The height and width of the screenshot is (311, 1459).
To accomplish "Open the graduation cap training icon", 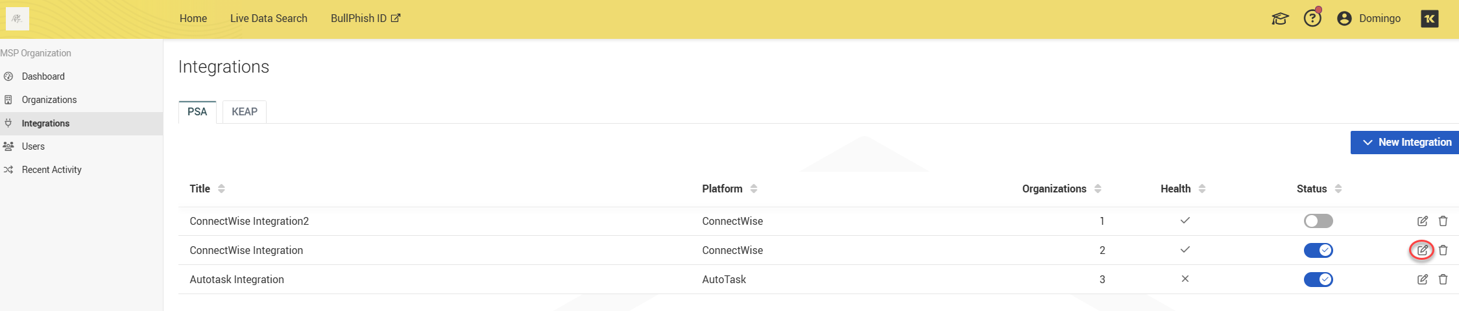I will pos(1279,19).
